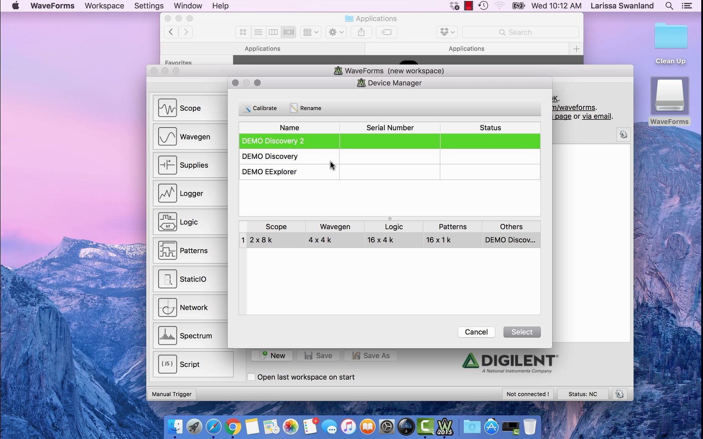Open the Supplies instrument icon
Image resolution: width=703 pixels, height=439 pixels.
coord(167,165)
